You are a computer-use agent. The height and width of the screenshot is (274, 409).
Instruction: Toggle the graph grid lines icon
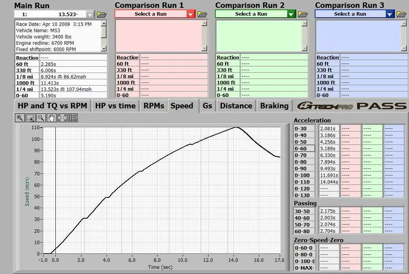coord(73,117)
